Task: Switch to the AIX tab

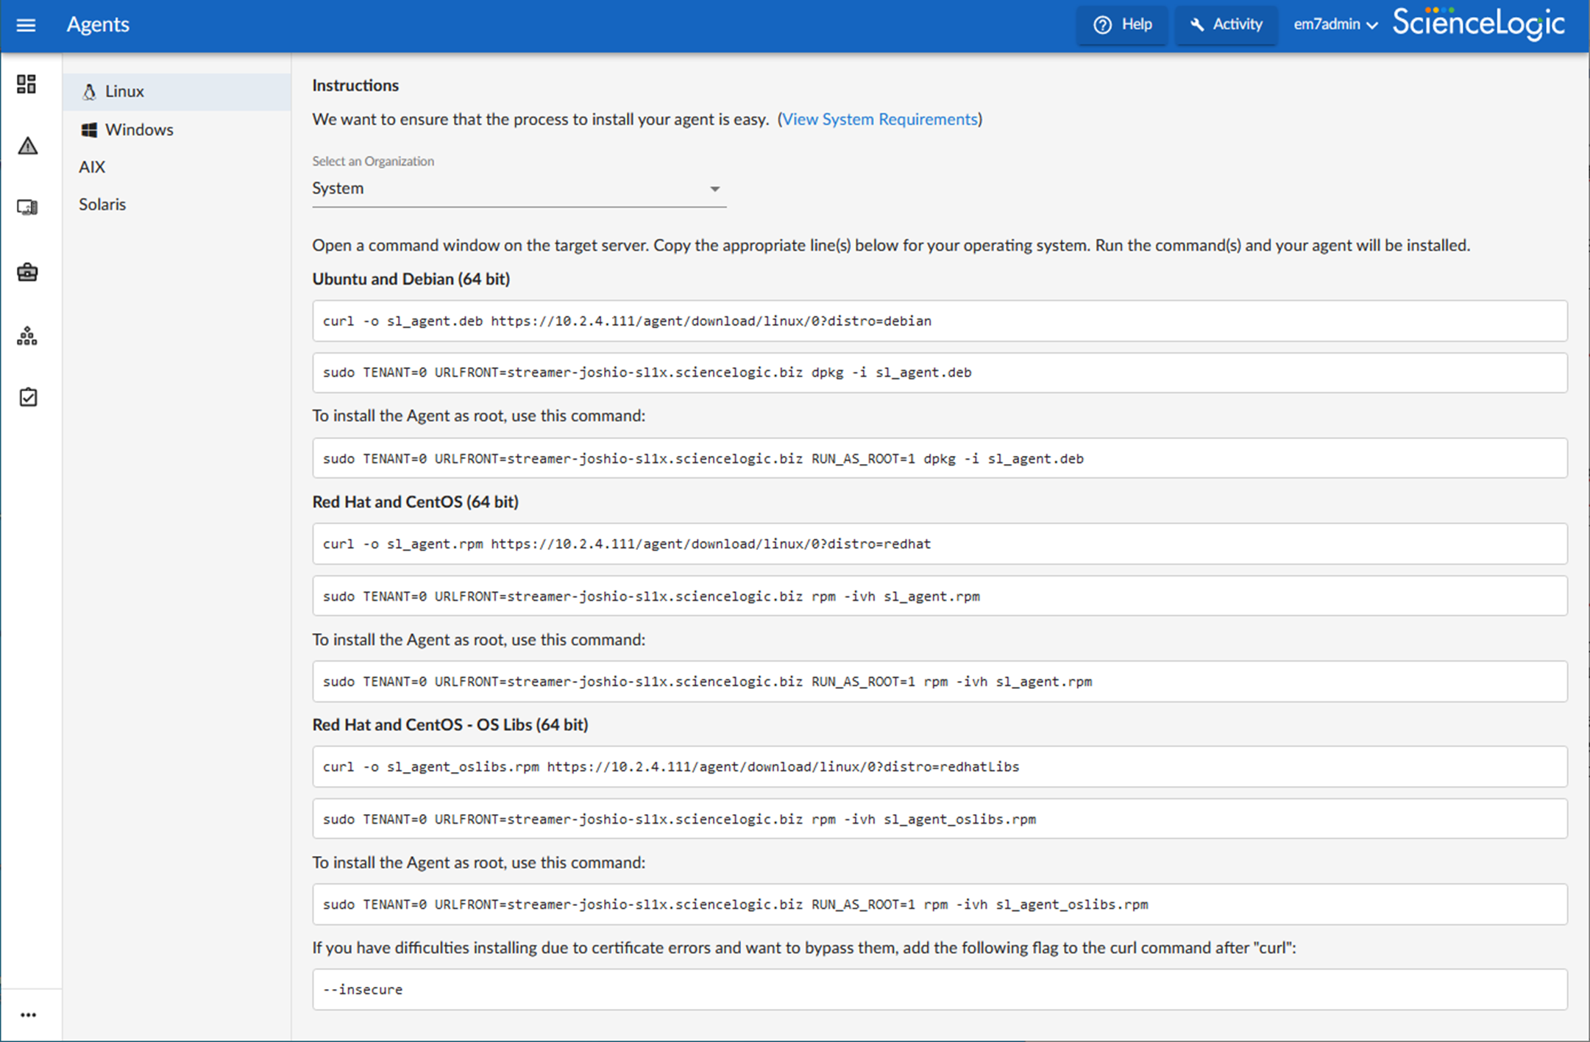Action: point(92,167)
